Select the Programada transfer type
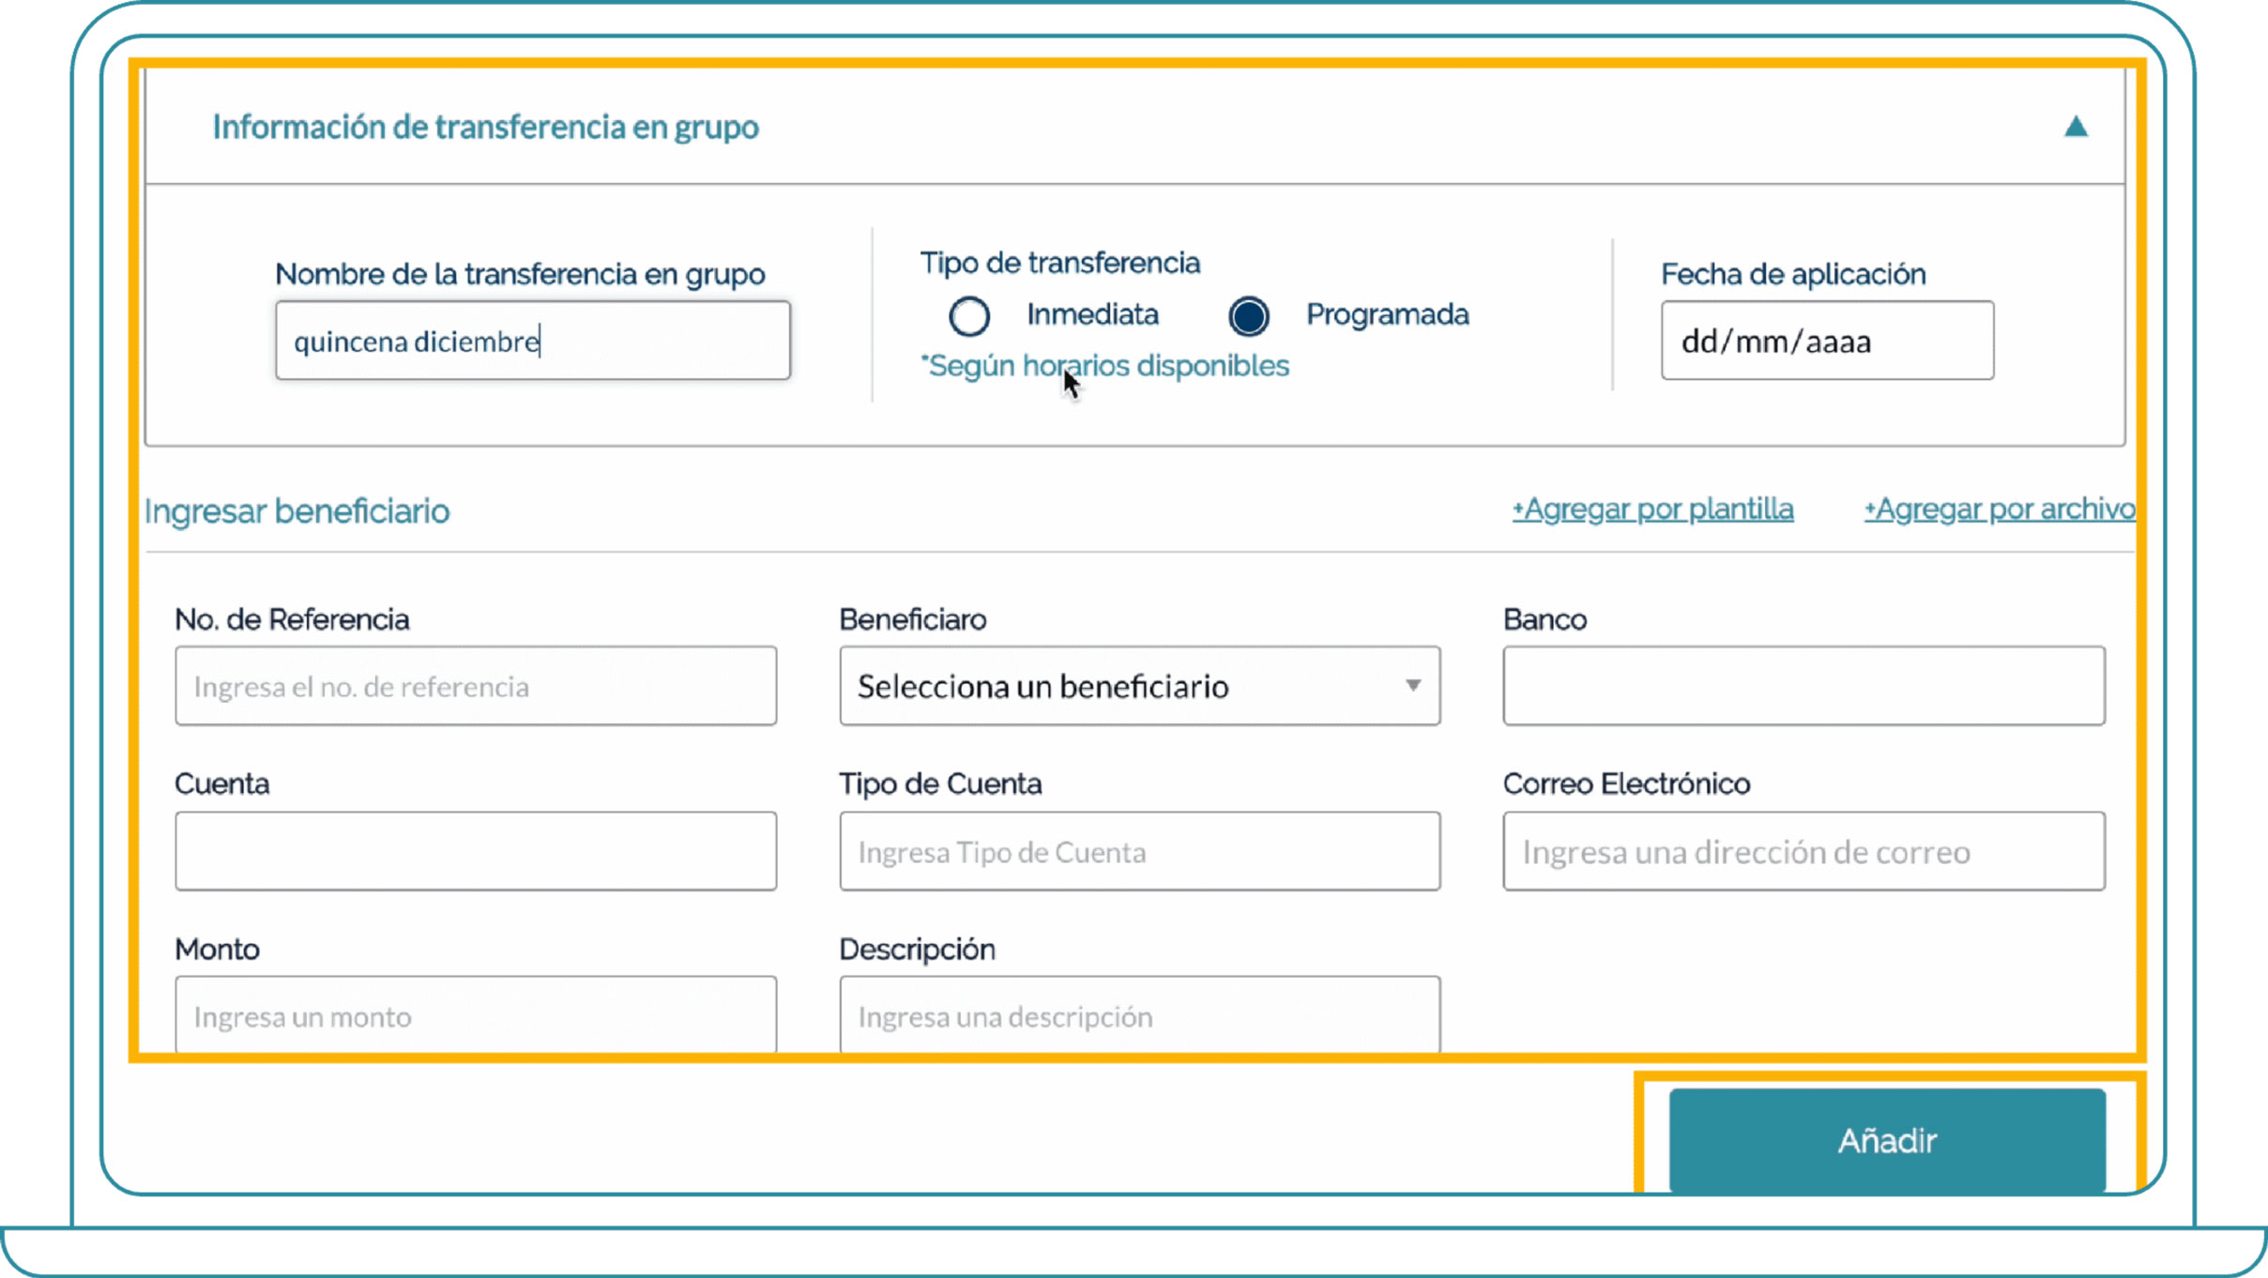 click(1247, 316)
